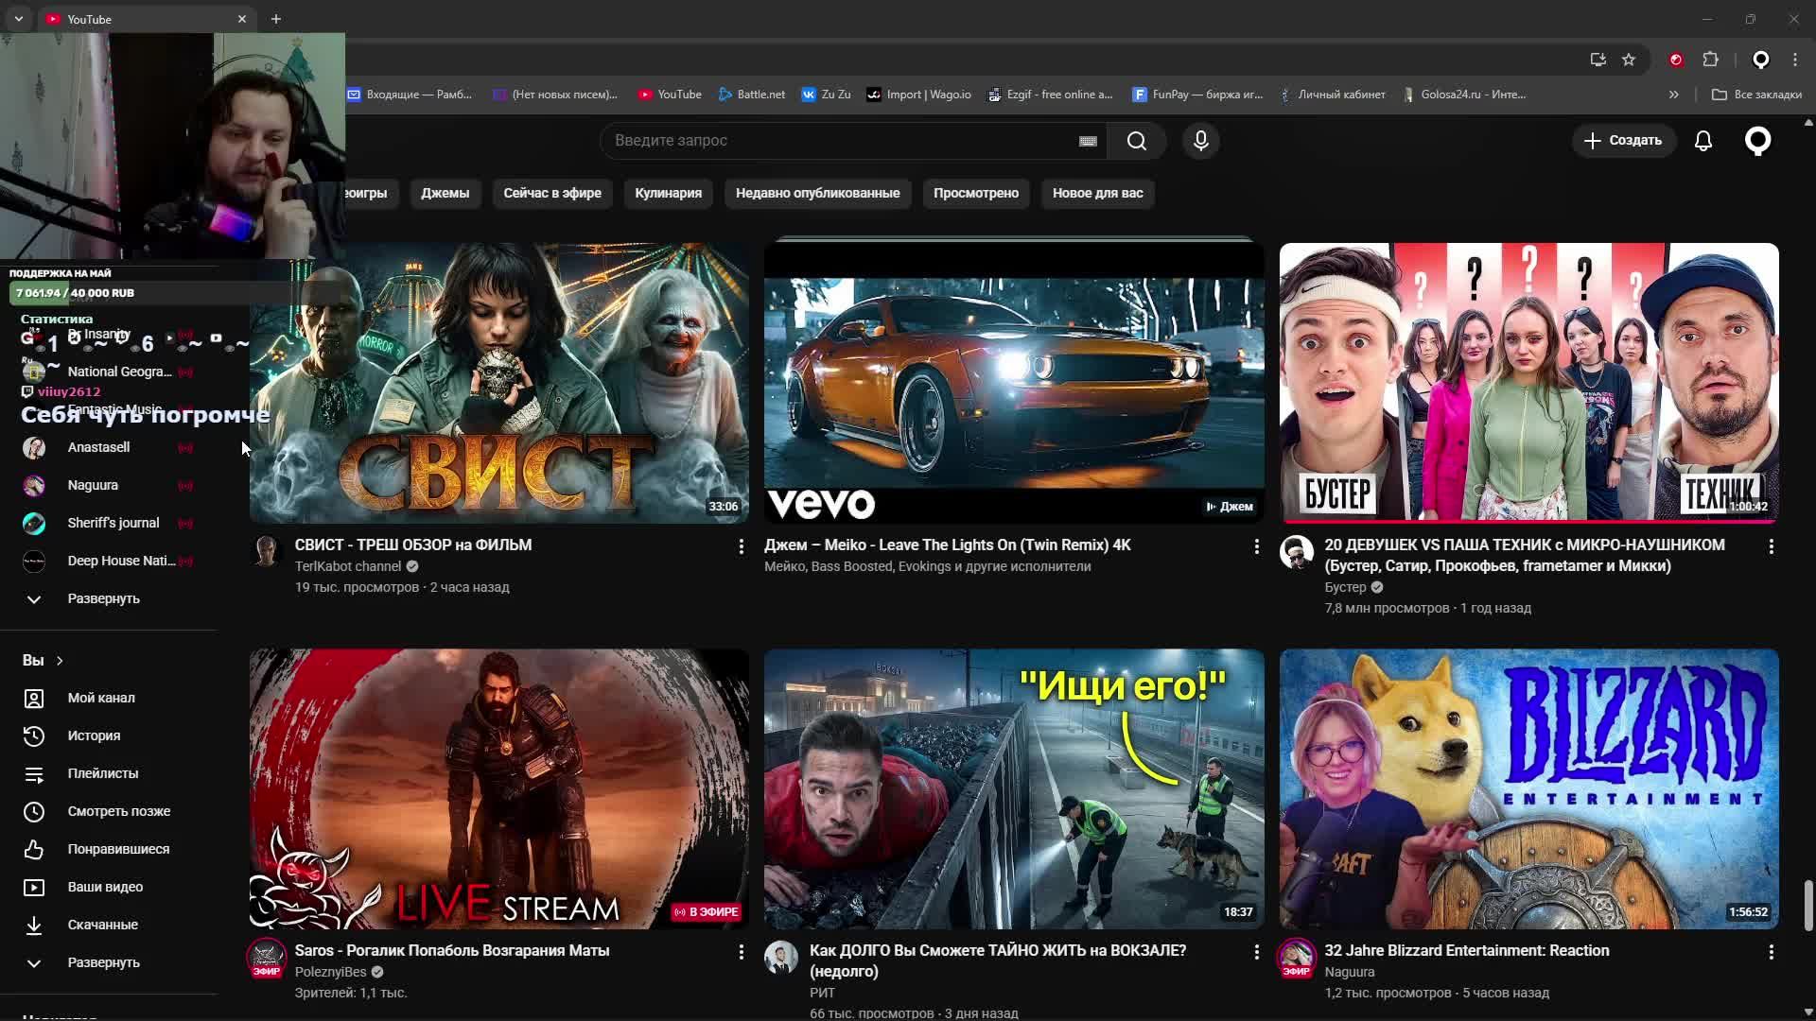This screenshot has width=1816, height=1021.
Task: Open the Blizzard Entertainment Reaction video thumbnail
Action: coord(1528,788)
